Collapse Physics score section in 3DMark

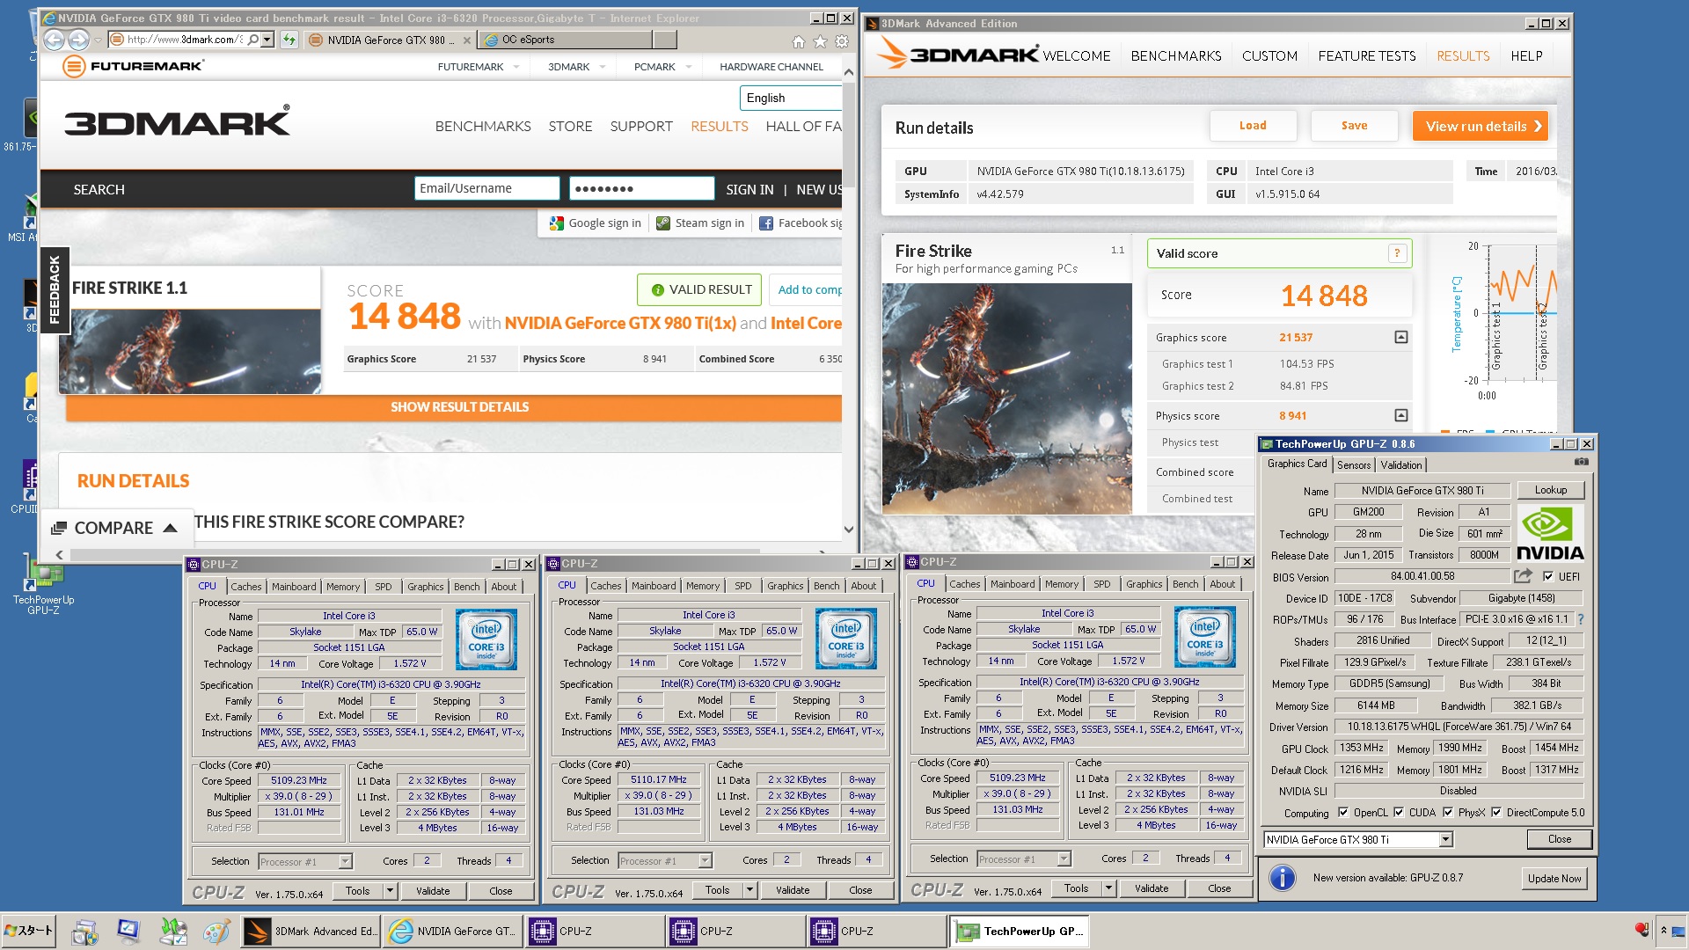point(1400,415)
